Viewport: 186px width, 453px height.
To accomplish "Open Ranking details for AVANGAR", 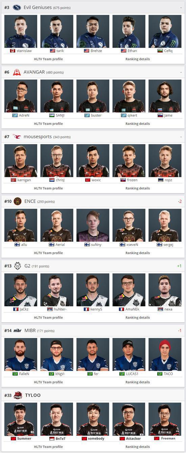I will [x=138, y=124].
